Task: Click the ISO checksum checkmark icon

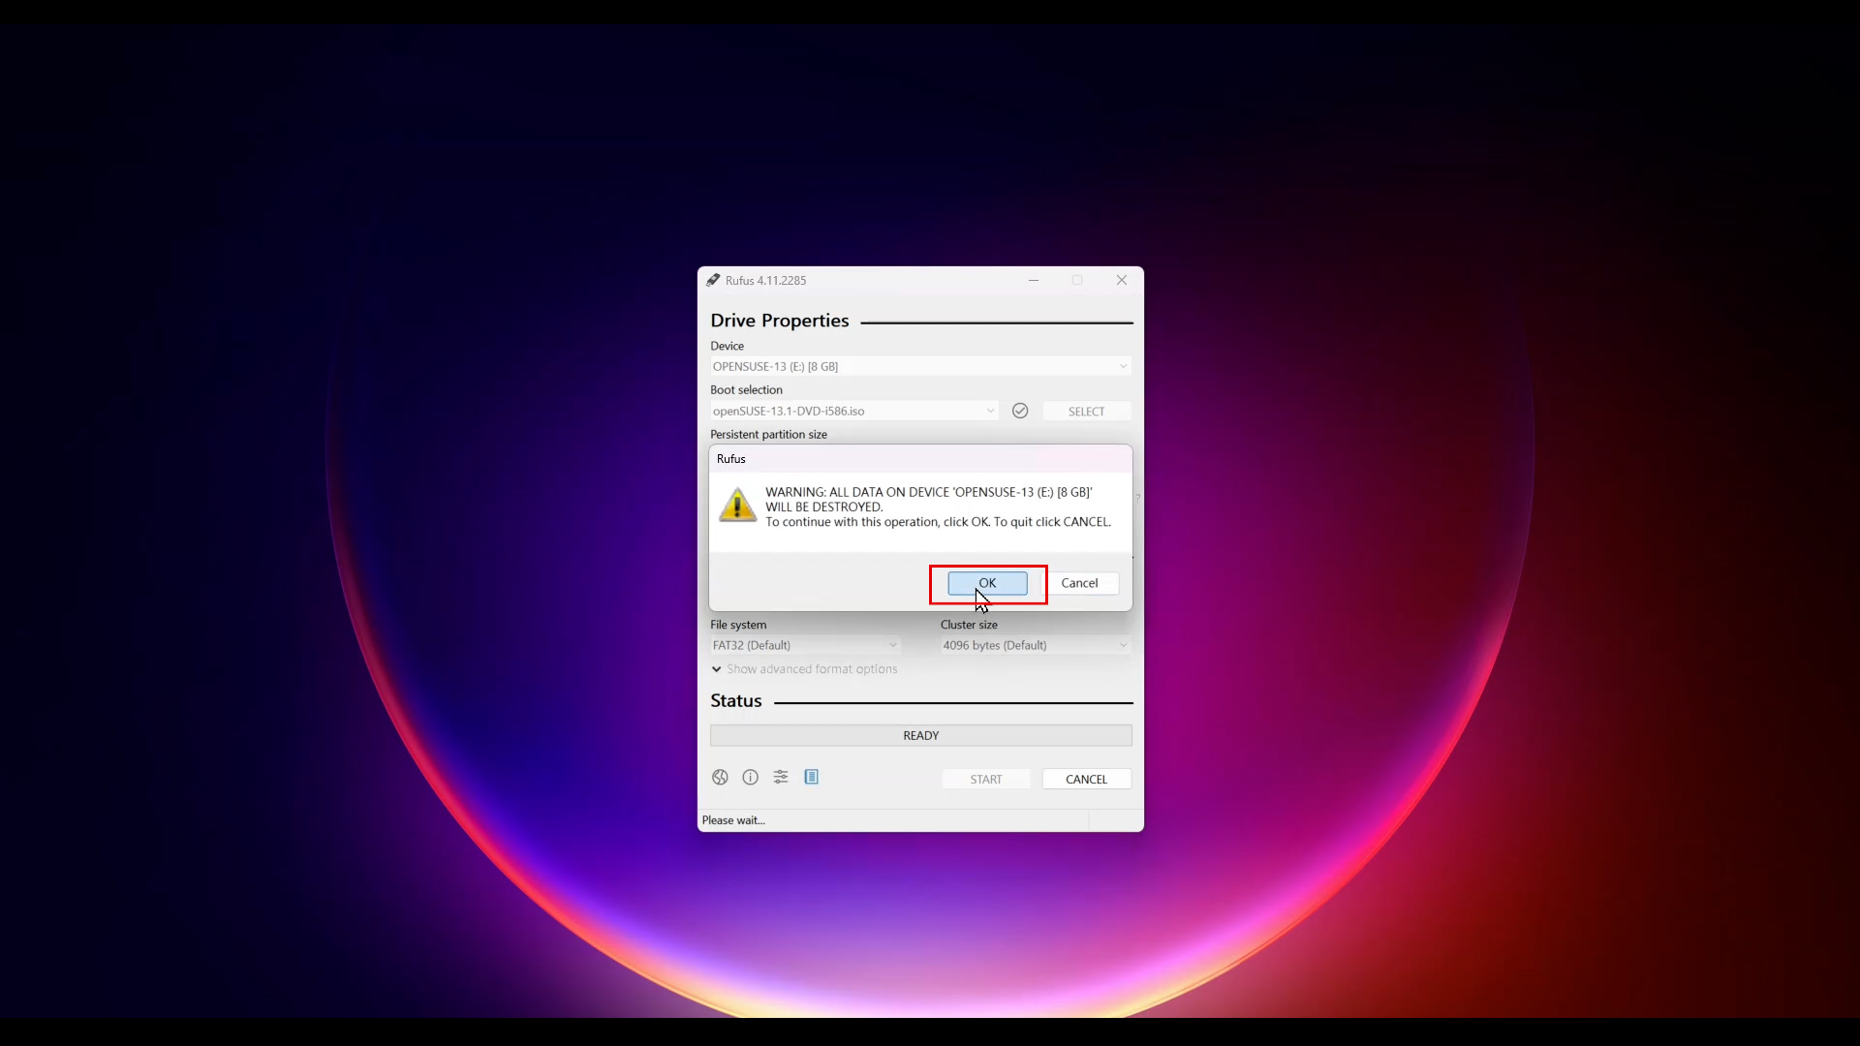Action: [x=1020, y=411]
